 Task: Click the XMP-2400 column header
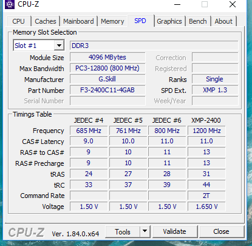[x=206, y=120]
